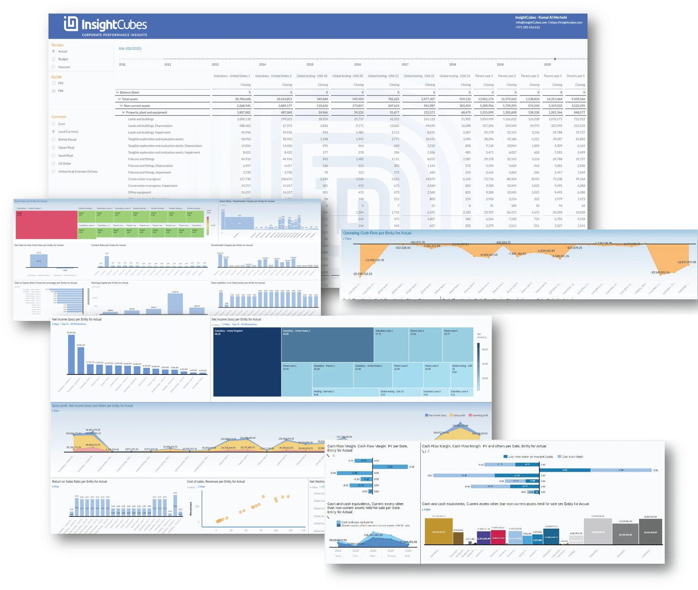Choose Qatari Riyal currency
The image size is (698, 590).
tap(53, 147)
